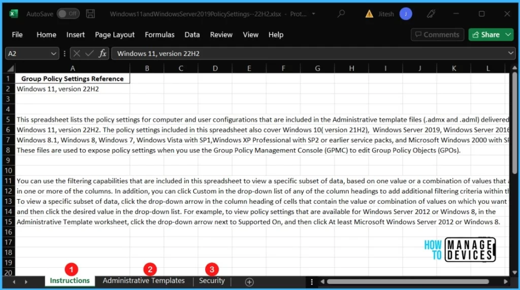
Task: Switch to the Security sheet tab
Action: point(212,281)
